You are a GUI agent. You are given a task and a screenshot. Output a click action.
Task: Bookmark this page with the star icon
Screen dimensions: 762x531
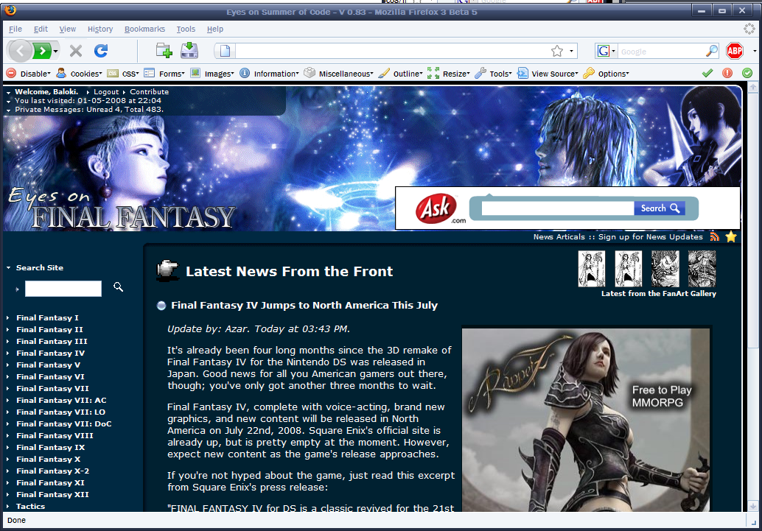point(557,51)
